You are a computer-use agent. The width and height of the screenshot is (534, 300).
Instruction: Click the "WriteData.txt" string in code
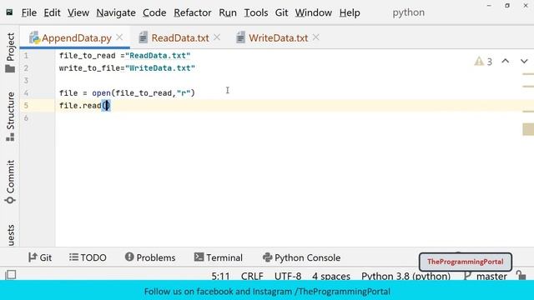click(x=160, y=68)
